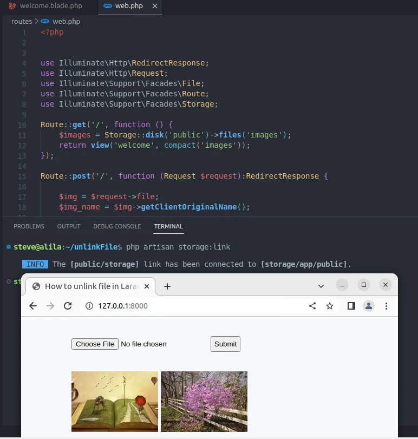Close the browser window
The width and height of the screenshot is (418, 439).
(x=386, y=285)
